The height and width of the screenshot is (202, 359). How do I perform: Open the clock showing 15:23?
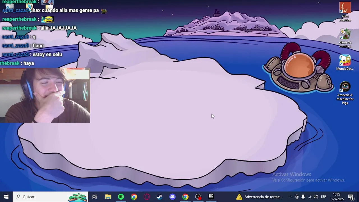click(337, 197)
